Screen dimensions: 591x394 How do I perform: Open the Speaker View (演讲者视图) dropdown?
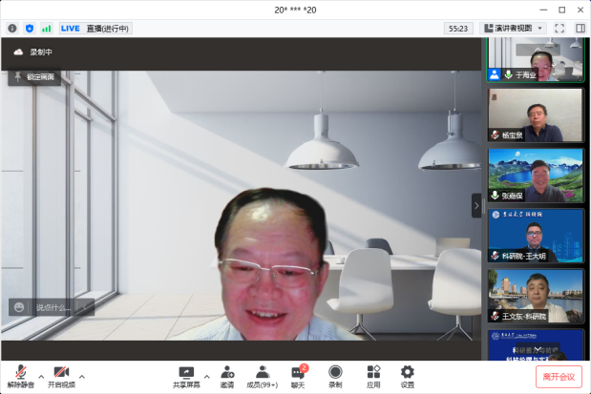tap(514, 29)
